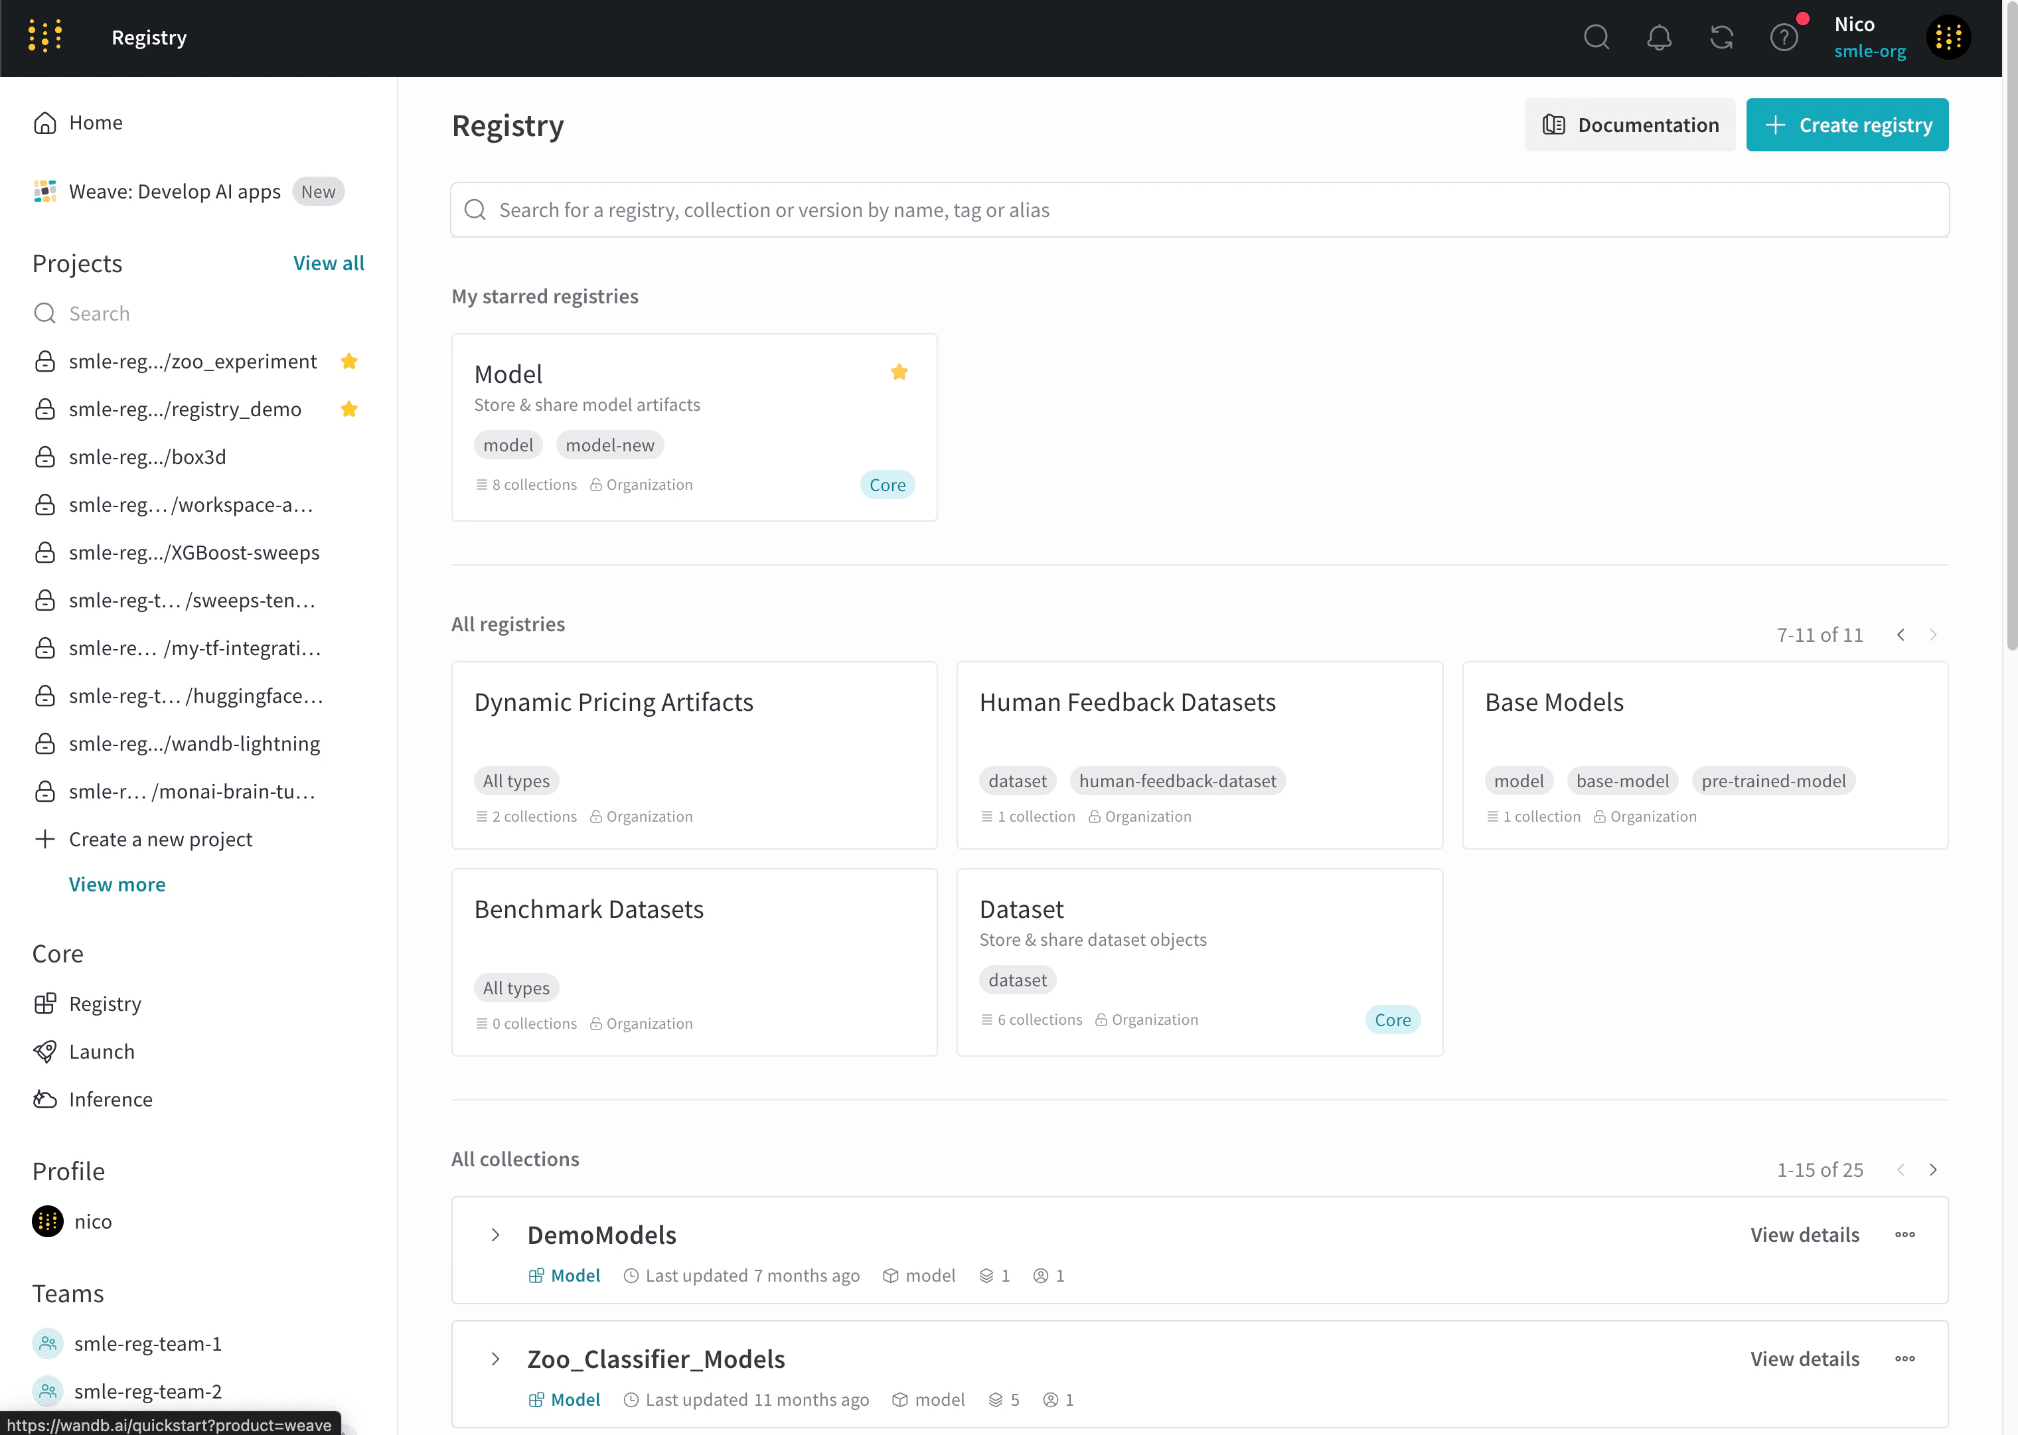Toggle star on registry_demo project
2018x1435 pixels.
[349, 409]
